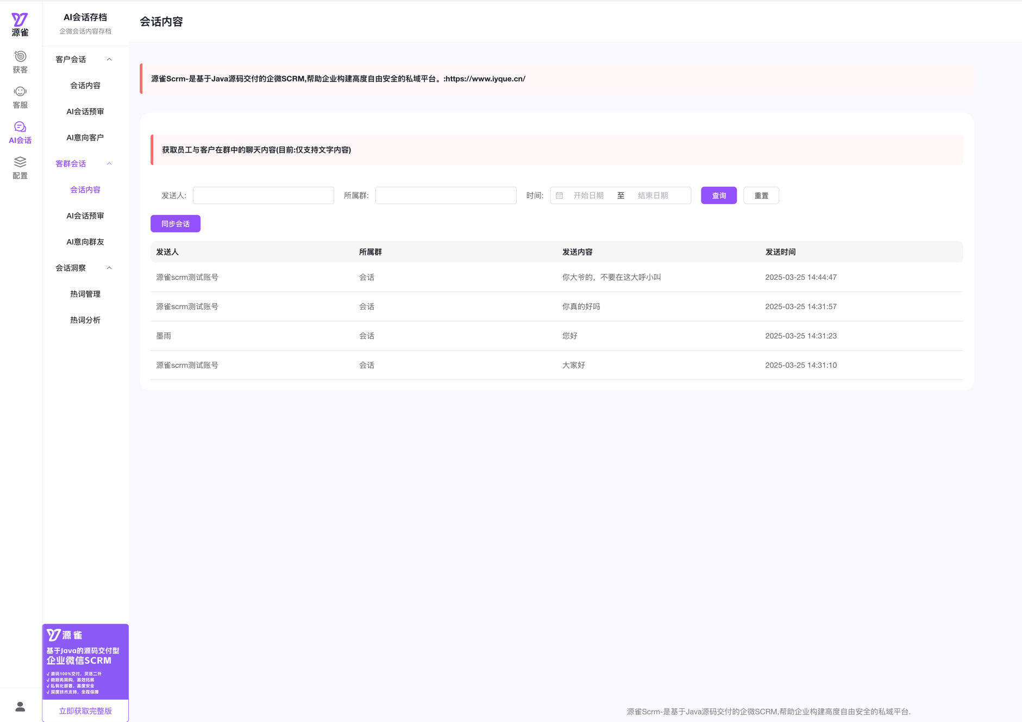
Task: Open 会话内容 under 客群会话
Action: point(85,190)
